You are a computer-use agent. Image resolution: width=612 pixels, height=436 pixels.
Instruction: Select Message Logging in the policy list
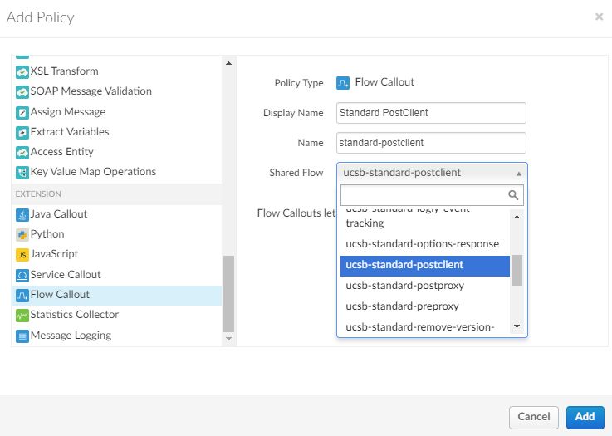(x=71, y=336)
